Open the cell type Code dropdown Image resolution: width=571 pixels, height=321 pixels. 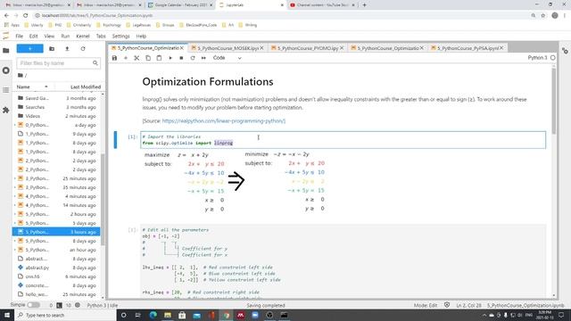pos(227,58)
